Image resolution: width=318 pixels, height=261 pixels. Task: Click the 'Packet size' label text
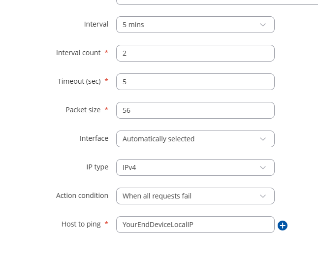(83, 110)
